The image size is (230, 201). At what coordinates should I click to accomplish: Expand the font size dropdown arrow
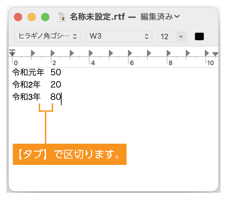coord(181,36)
